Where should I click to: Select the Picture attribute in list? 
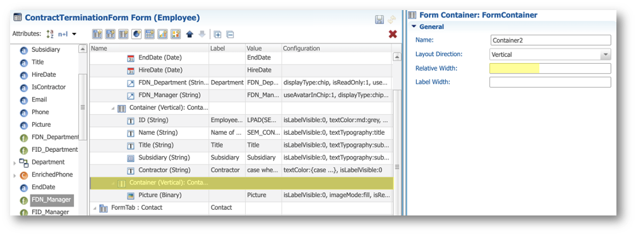(41, 125)
